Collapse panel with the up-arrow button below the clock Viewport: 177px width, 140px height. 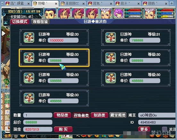(x=6, y=23)
